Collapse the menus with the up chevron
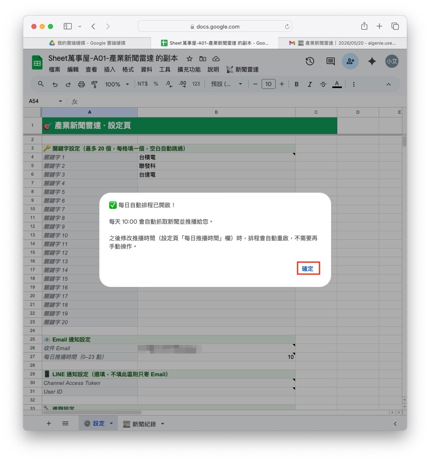This screenshot has height=461, width=430. pyautogui.click(x=389, y=84)
